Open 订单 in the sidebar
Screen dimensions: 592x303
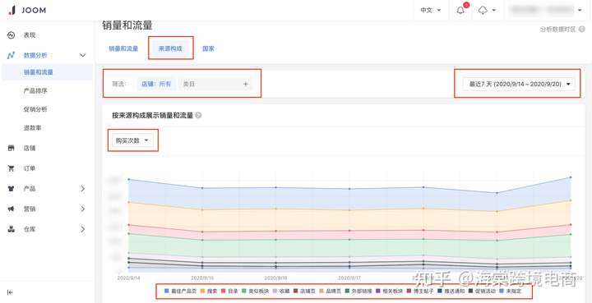click(30, 168)
